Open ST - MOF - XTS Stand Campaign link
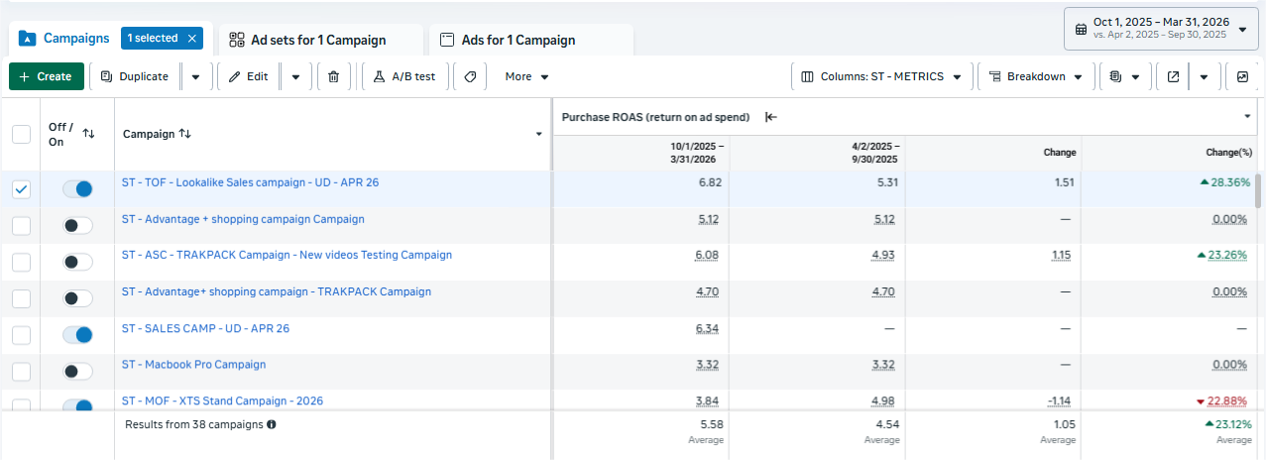This screenshot has width=1266, height=460. (222, 401)
